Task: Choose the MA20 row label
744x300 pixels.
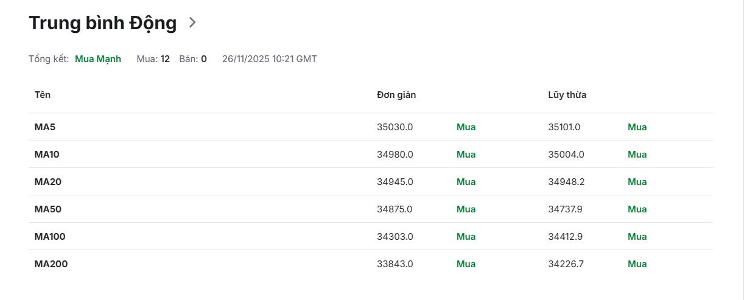Action: coord(48,182)
